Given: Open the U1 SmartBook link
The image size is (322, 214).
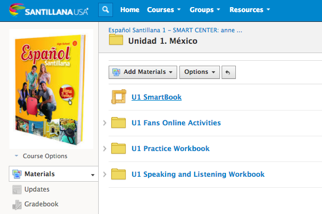Looking at the screenshot, I should point(156,97).
